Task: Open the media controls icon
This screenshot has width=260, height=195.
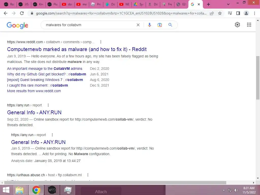Action: [230, 13]
